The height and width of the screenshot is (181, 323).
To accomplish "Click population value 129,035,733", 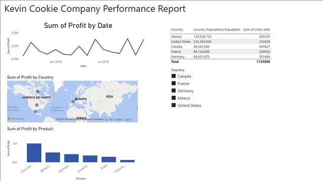I will click(202, 37).
